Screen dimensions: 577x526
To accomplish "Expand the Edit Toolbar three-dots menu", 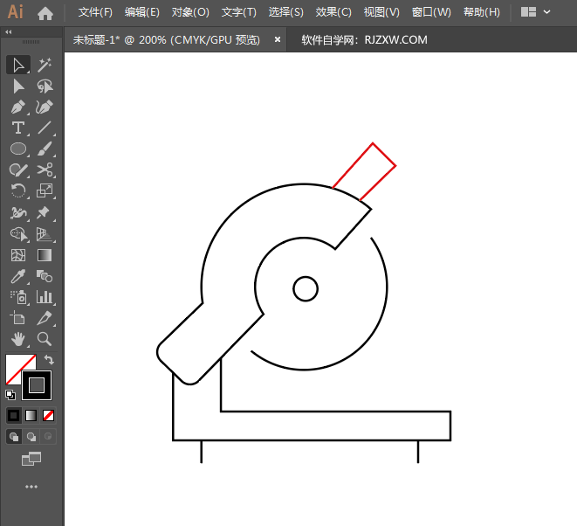I will [x=31, y=487].
